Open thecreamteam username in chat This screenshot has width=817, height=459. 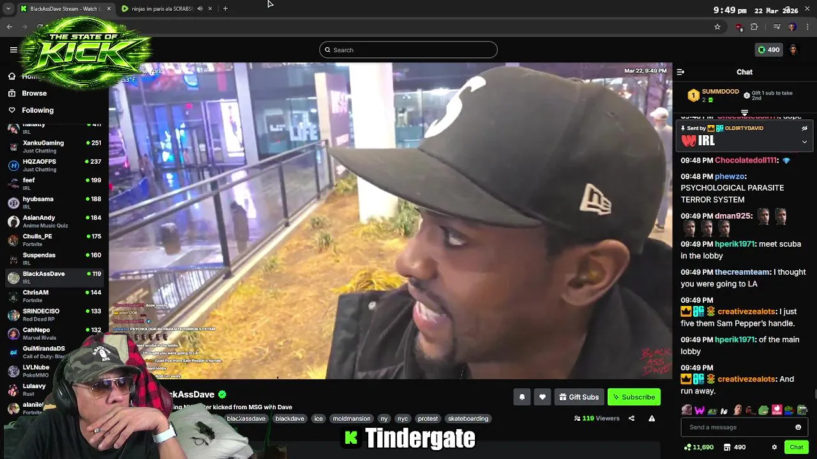[x=742, y=272]
